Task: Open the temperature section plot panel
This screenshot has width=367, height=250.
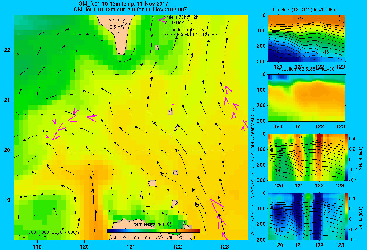Action: (x=306, y=39)
